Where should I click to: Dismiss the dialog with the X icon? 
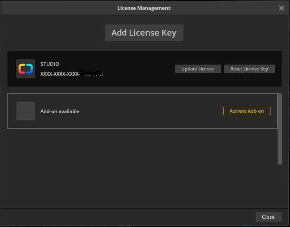click(281, 8)
